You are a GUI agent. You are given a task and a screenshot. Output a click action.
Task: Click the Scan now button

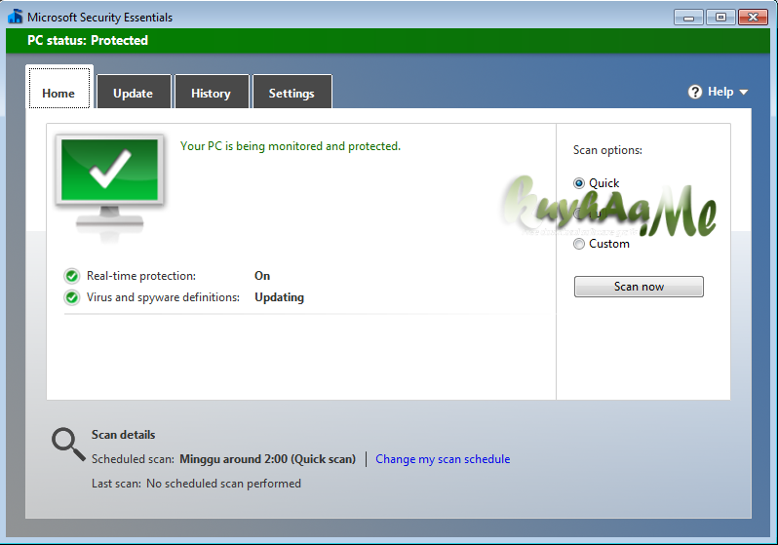coord(639,287)
